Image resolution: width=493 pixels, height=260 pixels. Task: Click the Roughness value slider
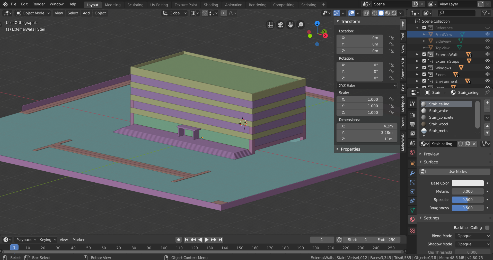pyautogui.click(x=468, y=208)
